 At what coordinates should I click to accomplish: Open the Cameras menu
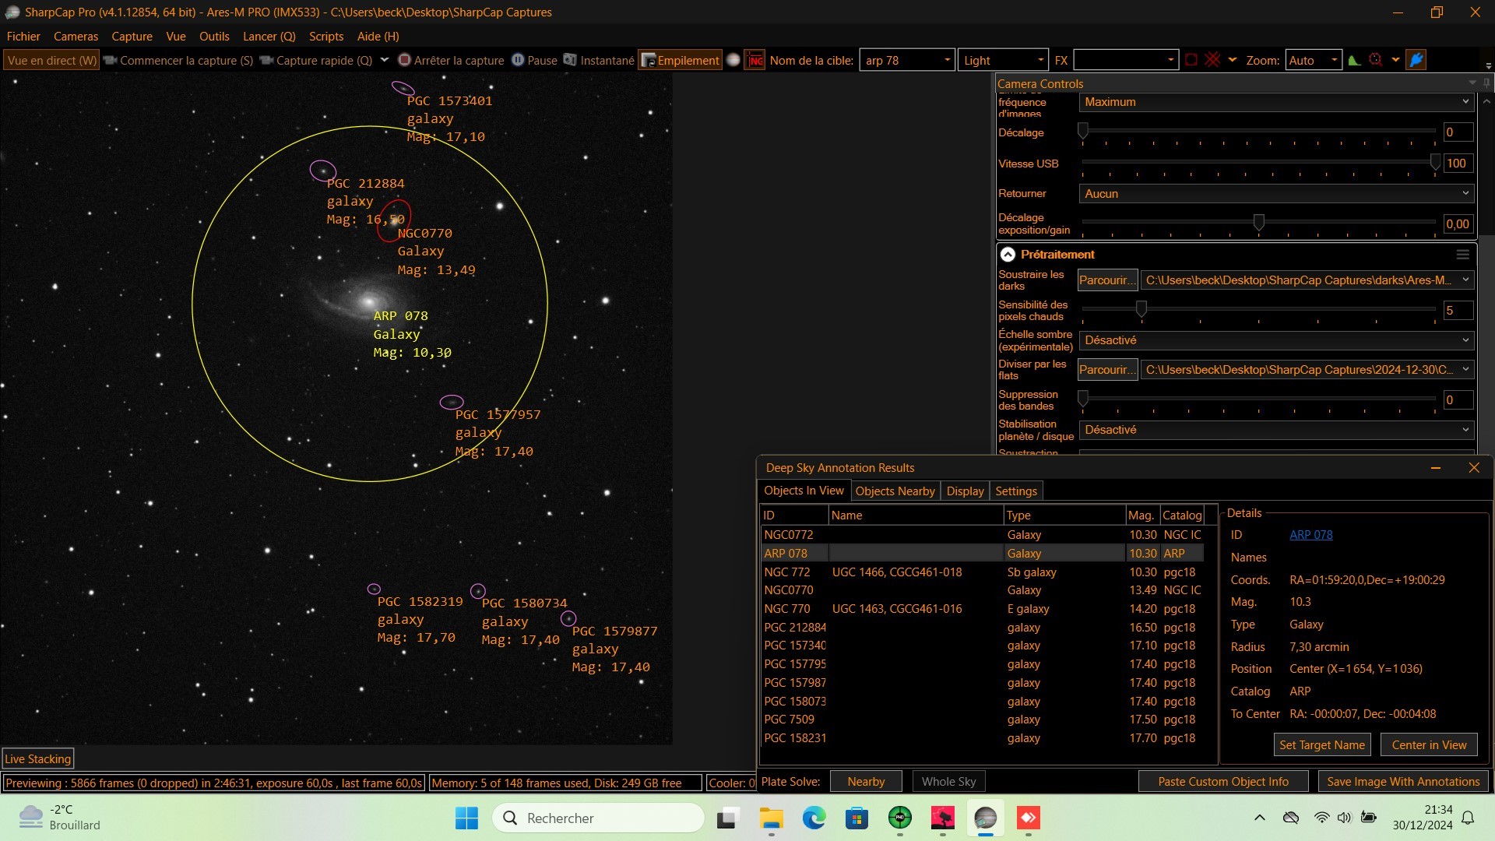coord(76,36)
